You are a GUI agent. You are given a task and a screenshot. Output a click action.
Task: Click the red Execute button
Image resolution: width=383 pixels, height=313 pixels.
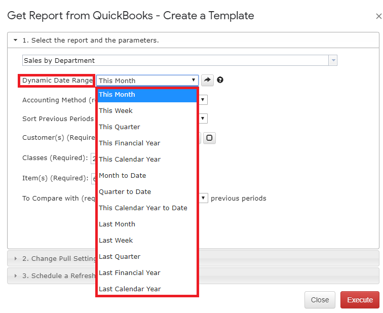tap(360, 299)
